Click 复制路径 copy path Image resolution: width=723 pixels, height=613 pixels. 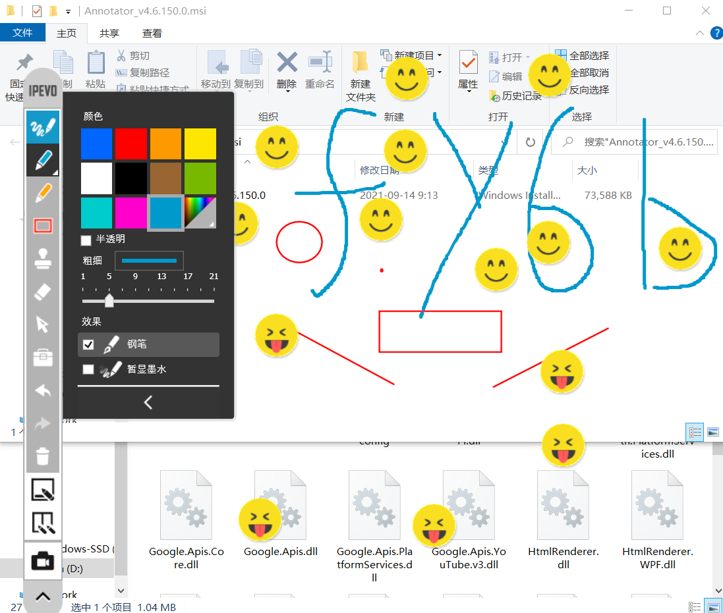142,73
